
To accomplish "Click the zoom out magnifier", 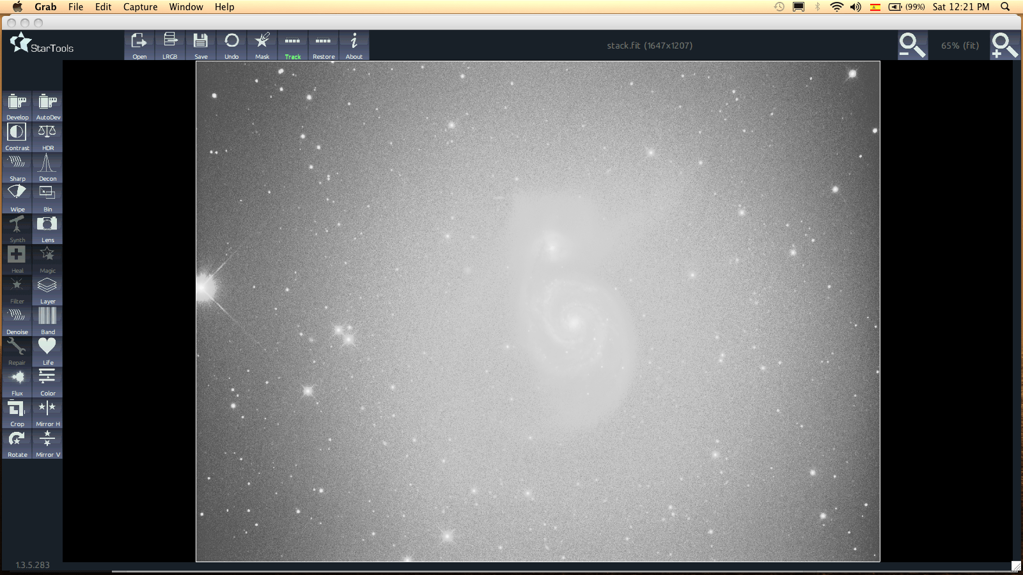I will [912, 45].
